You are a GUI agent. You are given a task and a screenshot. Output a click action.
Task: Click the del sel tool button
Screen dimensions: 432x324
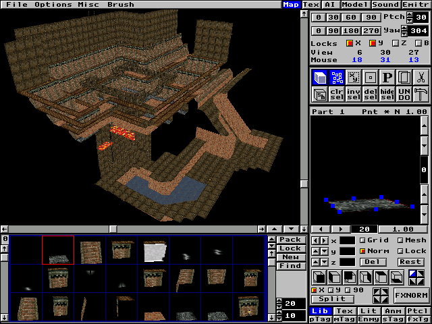[371, 94]
